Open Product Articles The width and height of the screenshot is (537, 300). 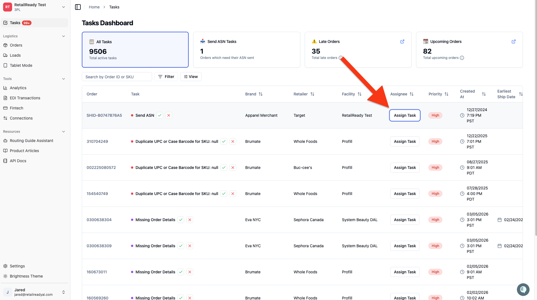click(34, 151)
